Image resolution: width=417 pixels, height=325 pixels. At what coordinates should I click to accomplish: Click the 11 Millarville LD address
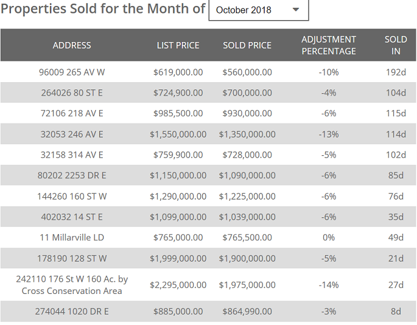(x=72, y=237)
